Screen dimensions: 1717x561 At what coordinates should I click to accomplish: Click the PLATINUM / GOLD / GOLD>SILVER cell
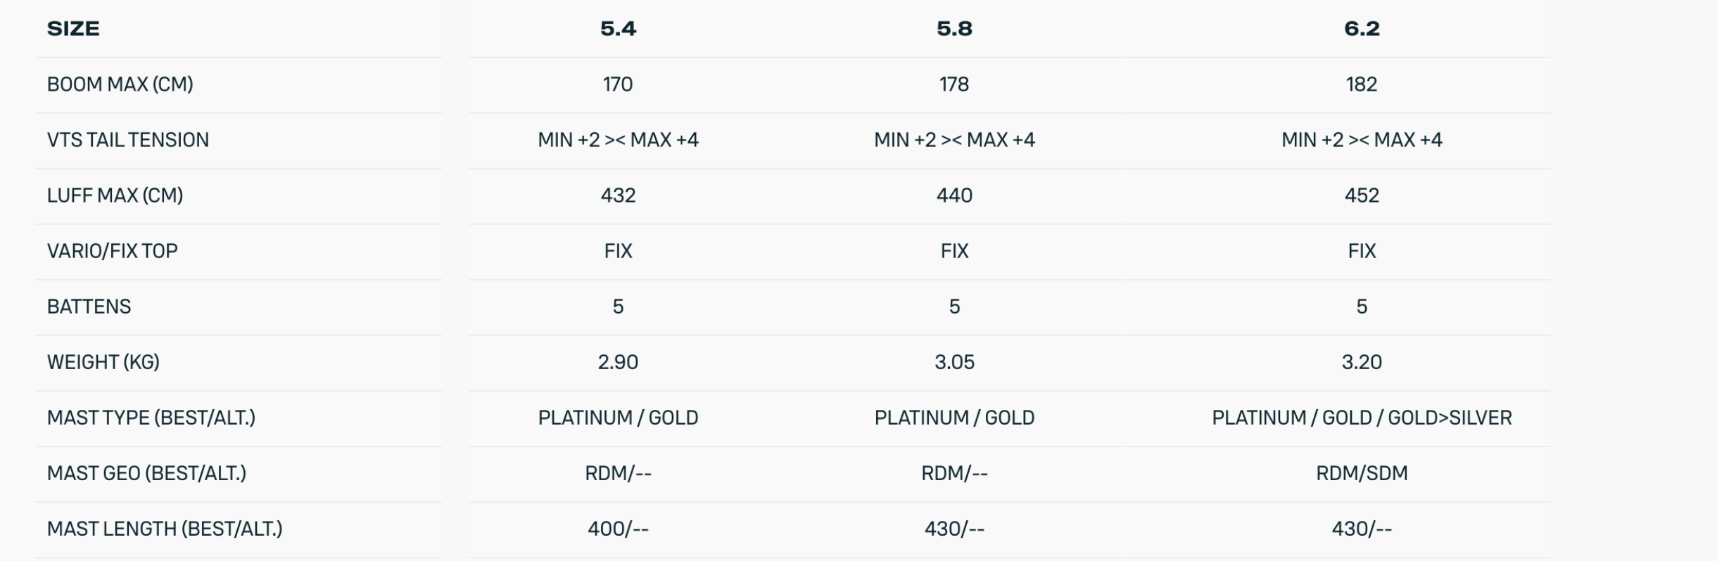[x=1362, y=418]
